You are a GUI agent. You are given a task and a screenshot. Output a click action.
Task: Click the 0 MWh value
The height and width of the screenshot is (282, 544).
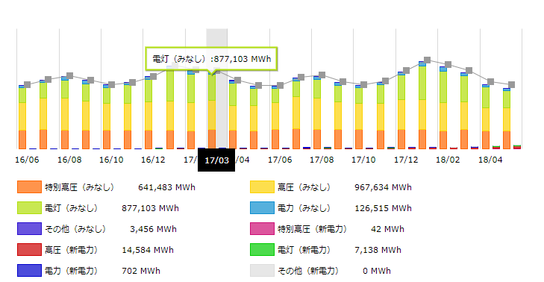coord(377,271)
